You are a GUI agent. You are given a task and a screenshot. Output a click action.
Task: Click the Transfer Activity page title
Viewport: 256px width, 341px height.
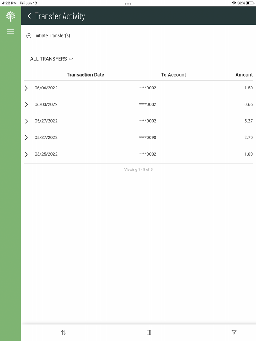point(60,16)
